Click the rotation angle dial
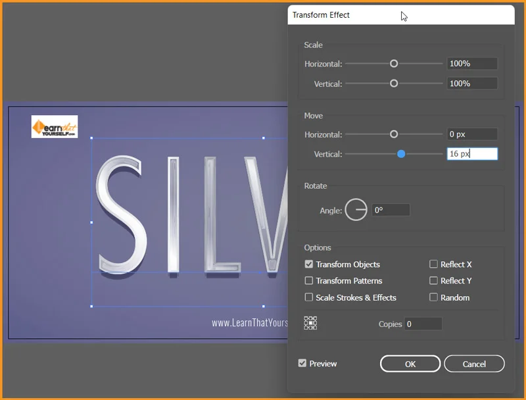 356,210
